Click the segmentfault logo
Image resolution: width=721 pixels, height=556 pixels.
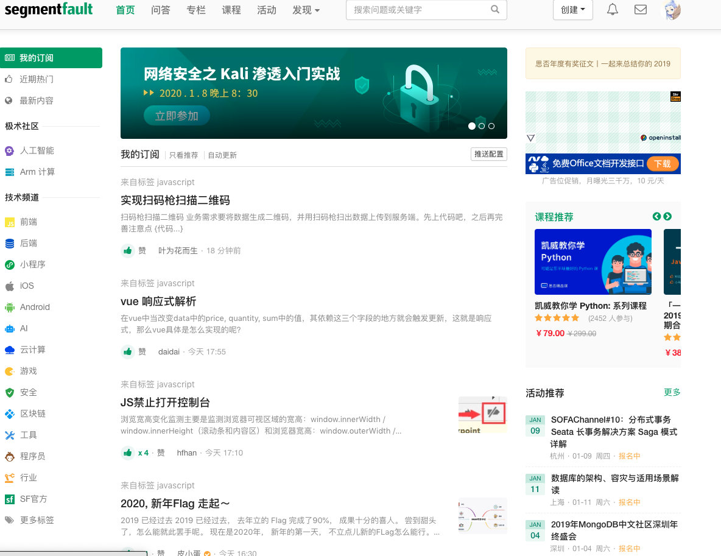pos(49,9)
